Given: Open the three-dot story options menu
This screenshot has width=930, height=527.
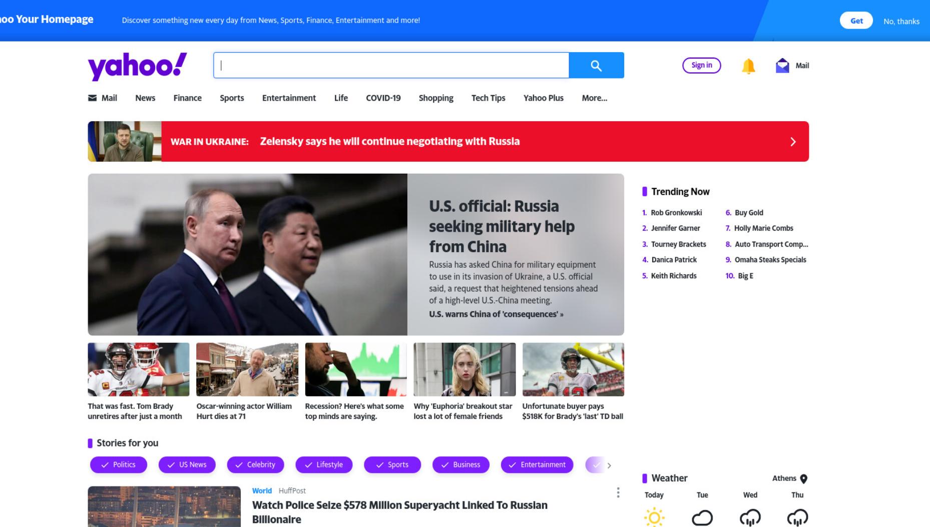Looking at the screenshot, I should click(618, 493).
